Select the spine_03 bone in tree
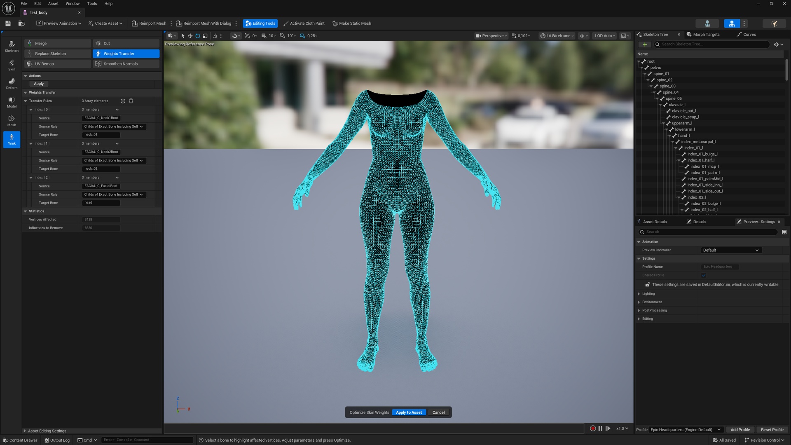 [667, 86]
